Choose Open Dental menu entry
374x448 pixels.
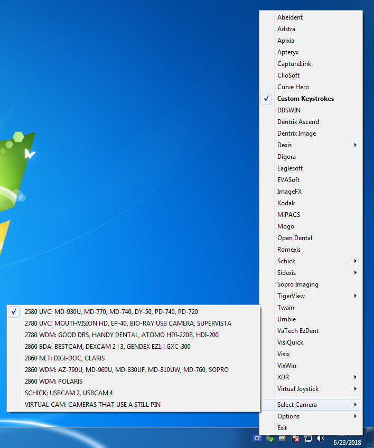point(311,238)
